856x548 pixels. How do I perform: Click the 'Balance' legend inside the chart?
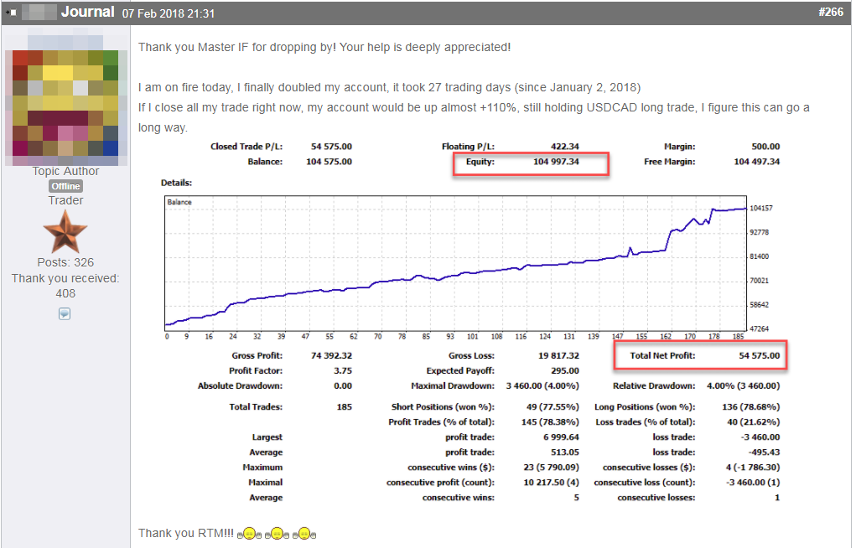(x=179, y=202)
